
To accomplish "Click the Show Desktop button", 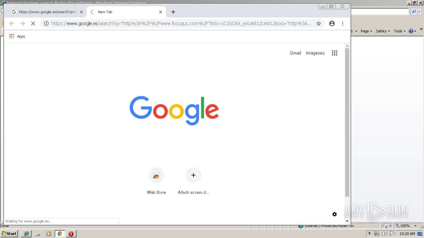I will pyautogui.click(x=420, y=234).
